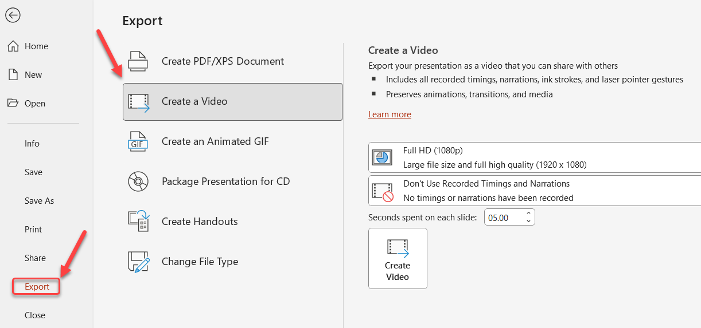This screenshot has height=328, width=701.
Task: Open Don't Use Recorded Timings dropdown
Action: click(535, 191)
